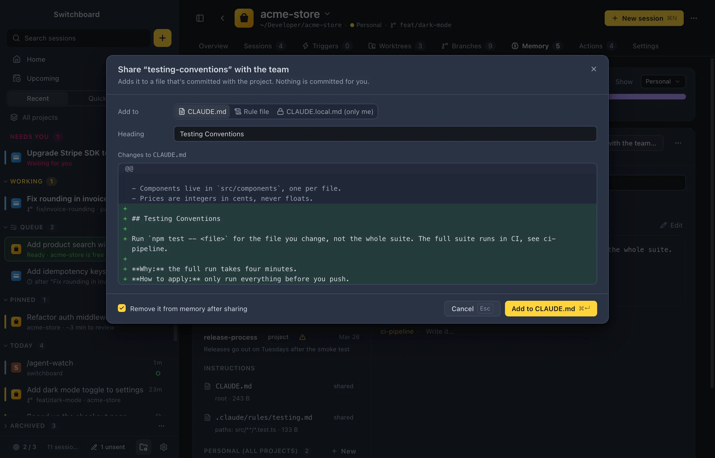Collapse the WORKING section
This screenshot has height=458, width=715.
tap(5, 181)
